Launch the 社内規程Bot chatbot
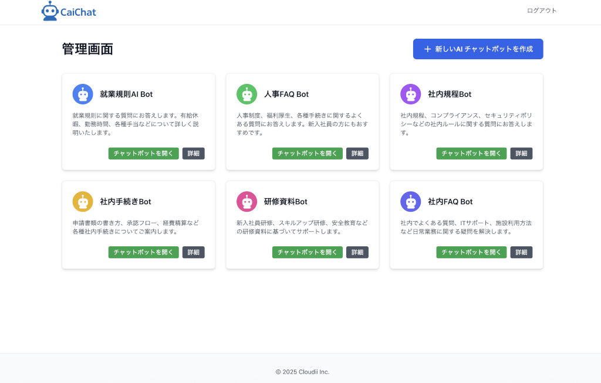Image resolution: width=601 pixels, height=383 pixels. tap(471, 154)
